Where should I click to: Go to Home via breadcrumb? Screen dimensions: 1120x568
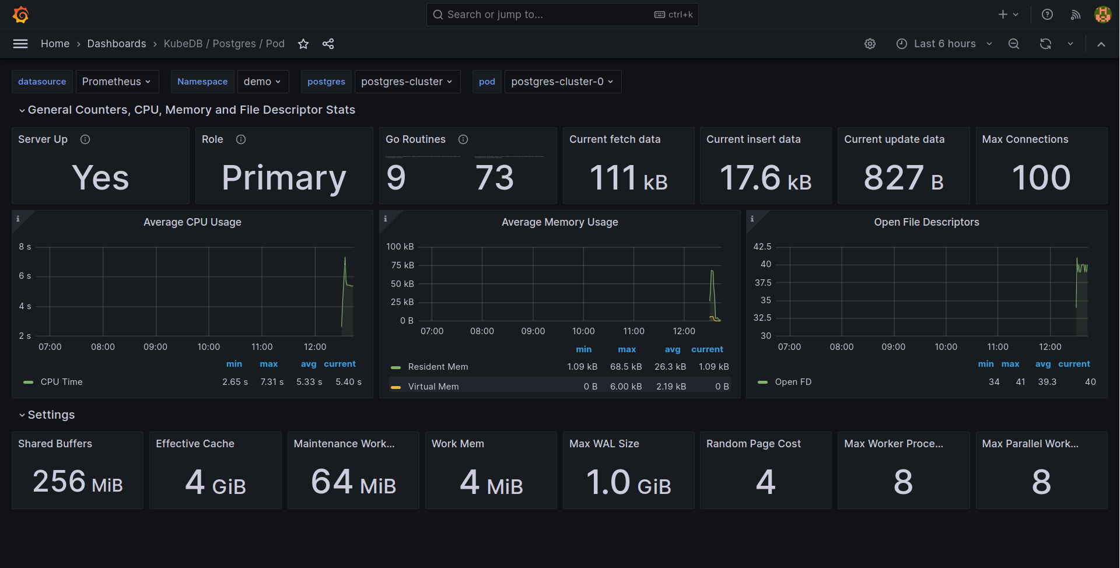tap(55, 43)
